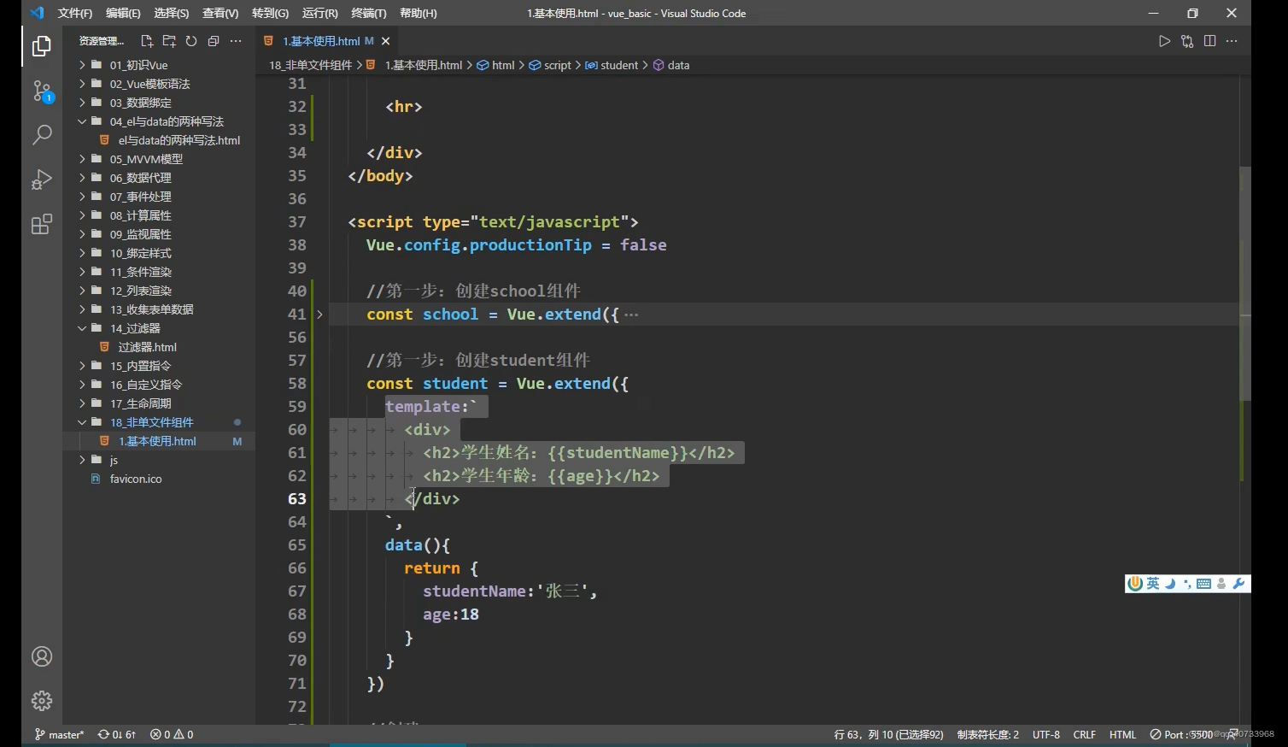Change indentation '制表符长度: 2' setting
Image resolution: width=1288 pixels, height=747 pixels.
tap(987, 734)
